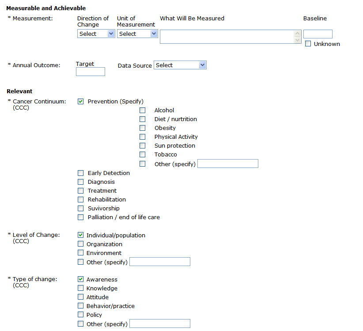This screenshot has height=331, width=363.
Task: Click the Baseline input field
Action: [318, 34]
